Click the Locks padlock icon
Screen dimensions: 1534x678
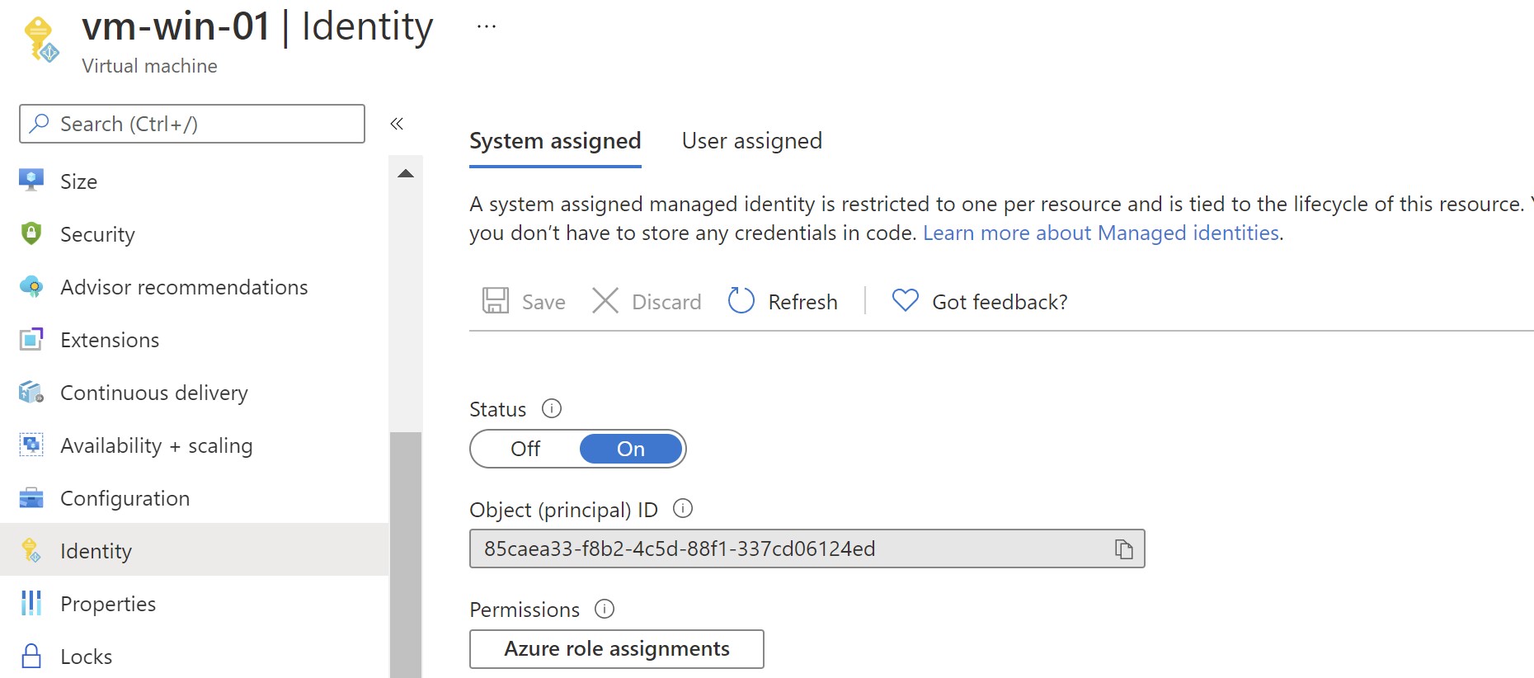[x=31, y=656]
